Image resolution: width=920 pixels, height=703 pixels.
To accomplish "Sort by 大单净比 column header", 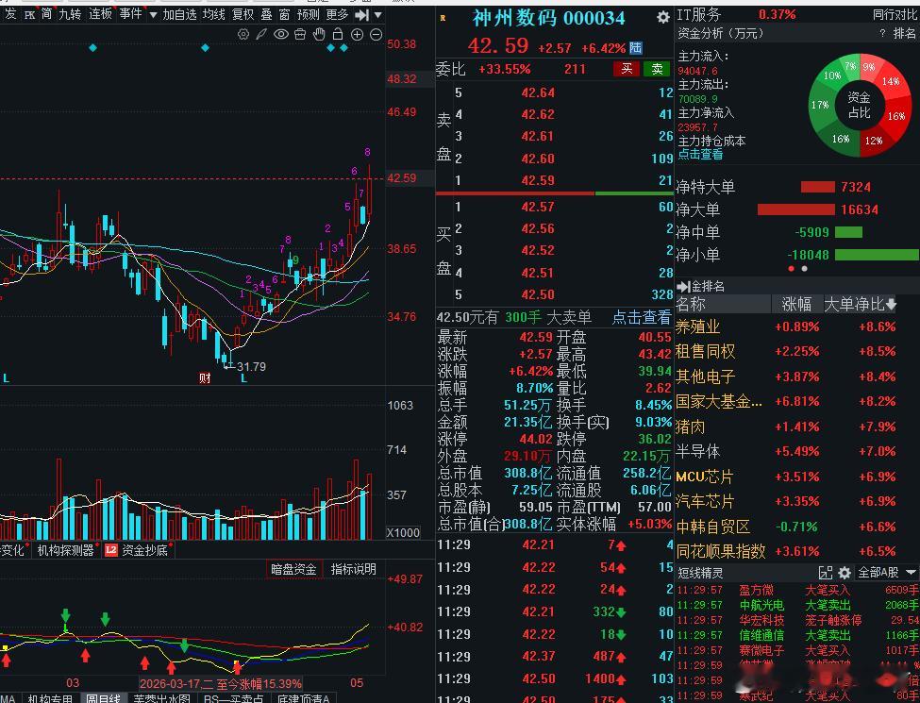I will coord(861,304).
